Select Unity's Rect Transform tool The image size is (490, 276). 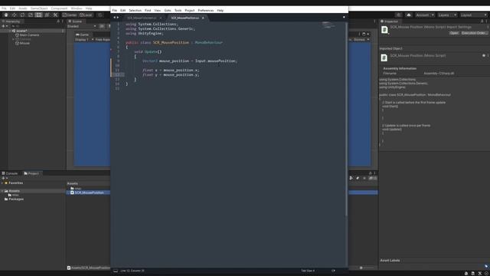(x=38, y=15)
